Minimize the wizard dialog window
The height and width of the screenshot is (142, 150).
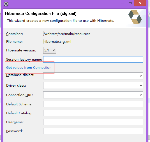click(x=123, y=3)
